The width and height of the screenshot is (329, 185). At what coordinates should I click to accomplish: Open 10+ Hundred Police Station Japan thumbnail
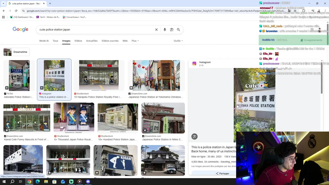pos(118,118)
